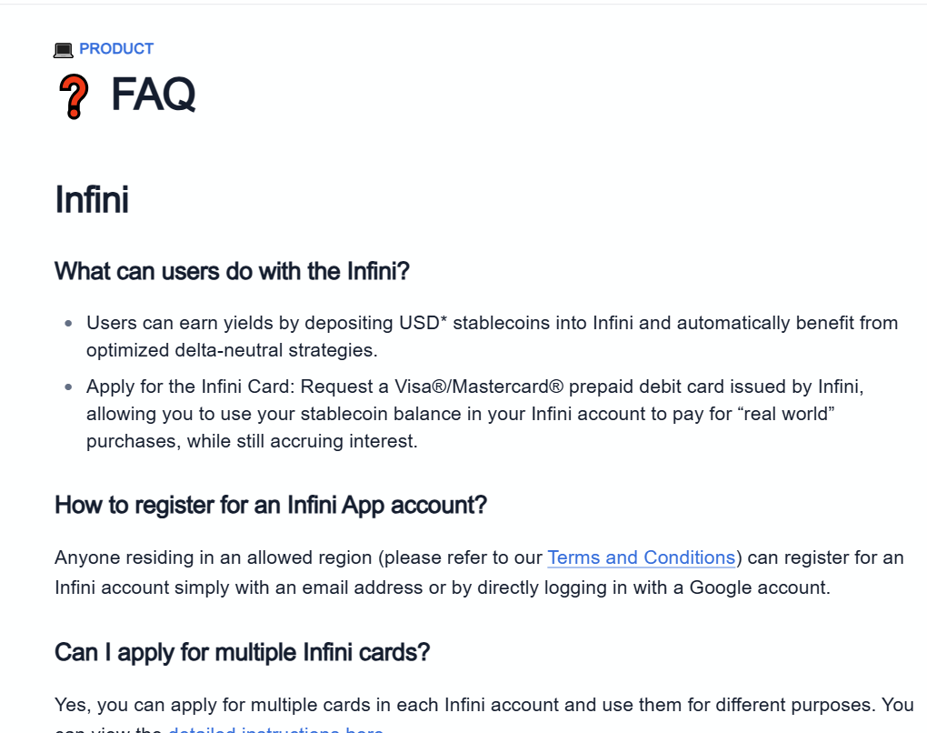
Task: Click the bullet dot before 'Users can earn yields'
Action: point(68,323)
